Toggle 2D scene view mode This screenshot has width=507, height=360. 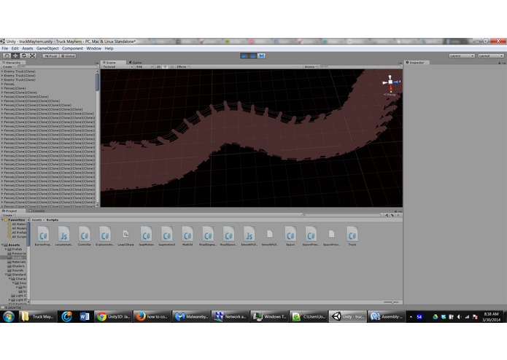point(158,66)
